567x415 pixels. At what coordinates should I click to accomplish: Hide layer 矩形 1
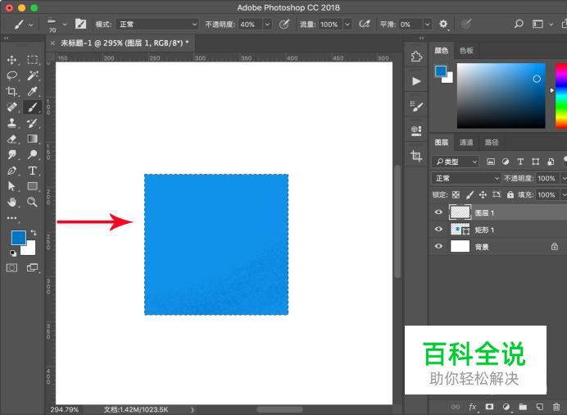[438, 229]
